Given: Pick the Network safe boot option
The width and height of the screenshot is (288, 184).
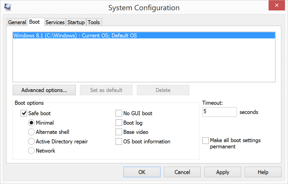Looking at the screenshot, I should [x=31, y=151].
